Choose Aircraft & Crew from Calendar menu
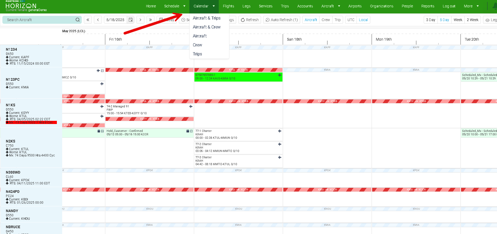 207,27
